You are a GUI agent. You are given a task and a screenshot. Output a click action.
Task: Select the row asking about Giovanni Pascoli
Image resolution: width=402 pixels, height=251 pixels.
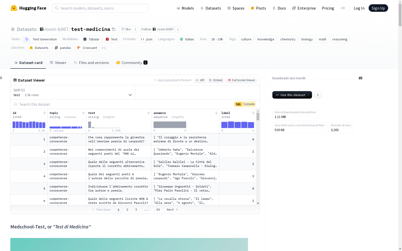(133, 201)
